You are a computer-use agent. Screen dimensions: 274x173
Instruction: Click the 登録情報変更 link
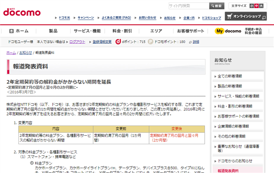pos(102,42)
